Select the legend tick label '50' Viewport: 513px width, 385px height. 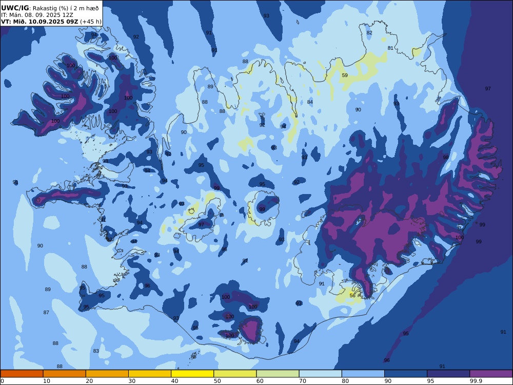point(217,381)
